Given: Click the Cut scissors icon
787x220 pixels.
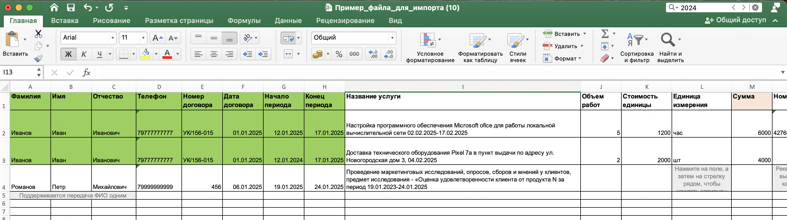Looking at the screenshot, I should tap(38, 33).
